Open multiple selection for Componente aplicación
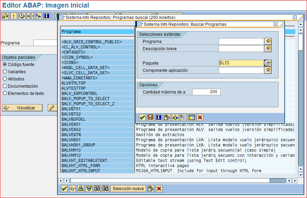Image resolution: width=307 pixels, height=198 pixels. 268,70
